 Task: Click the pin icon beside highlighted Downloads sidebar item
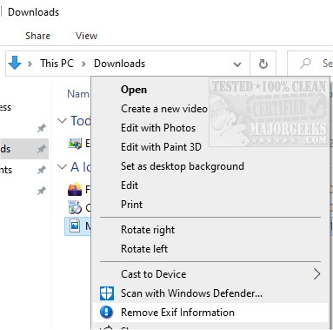click(42, 149)
